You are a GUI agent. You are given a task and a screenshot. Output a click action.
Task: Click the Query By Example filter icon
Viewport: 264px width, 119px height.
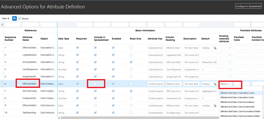pos(15,18)
